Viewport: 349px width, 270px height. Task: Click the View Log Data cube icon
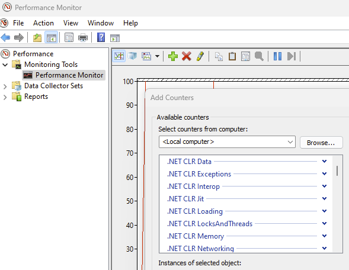[x=132, y=56]
